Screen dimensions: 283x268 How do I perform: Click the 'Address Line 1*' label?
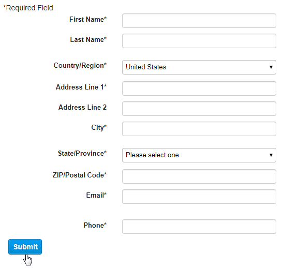(x=81, y=87)
